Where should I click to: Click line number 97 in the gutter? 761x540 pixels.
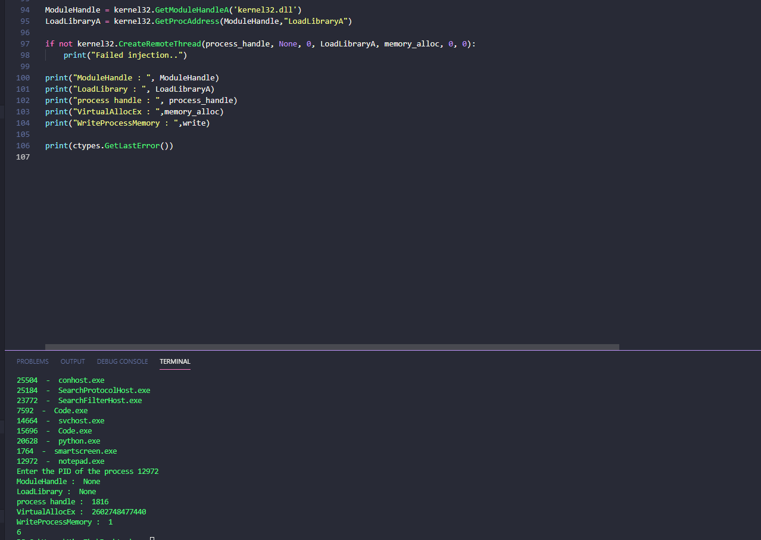[24, 43]
